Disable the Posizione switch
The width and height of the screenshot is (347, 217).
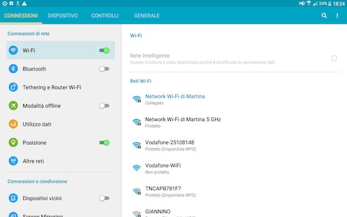(104, 142)
